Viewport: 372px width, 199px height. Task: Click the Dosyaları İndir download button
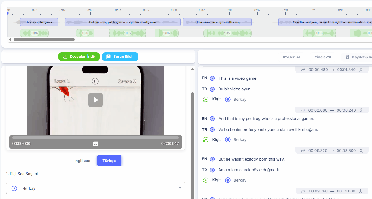pyautogui.click(x=79, y=57)
